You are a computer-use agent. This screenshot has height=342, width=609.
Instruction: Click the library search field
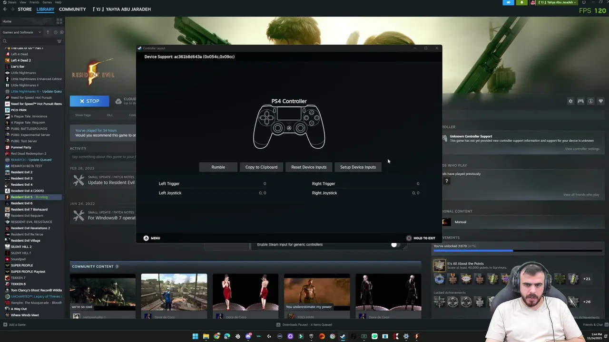click(31, 41)
